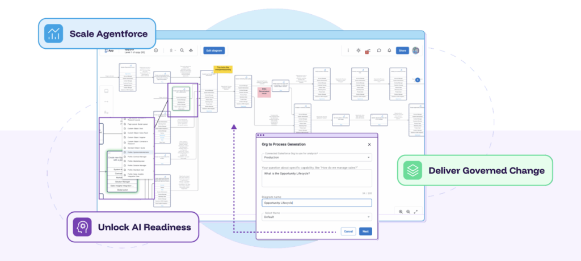Open the Connected Salesforce Org Production dropdown
Screen dimensions: 581x261
tap(317, 157)
